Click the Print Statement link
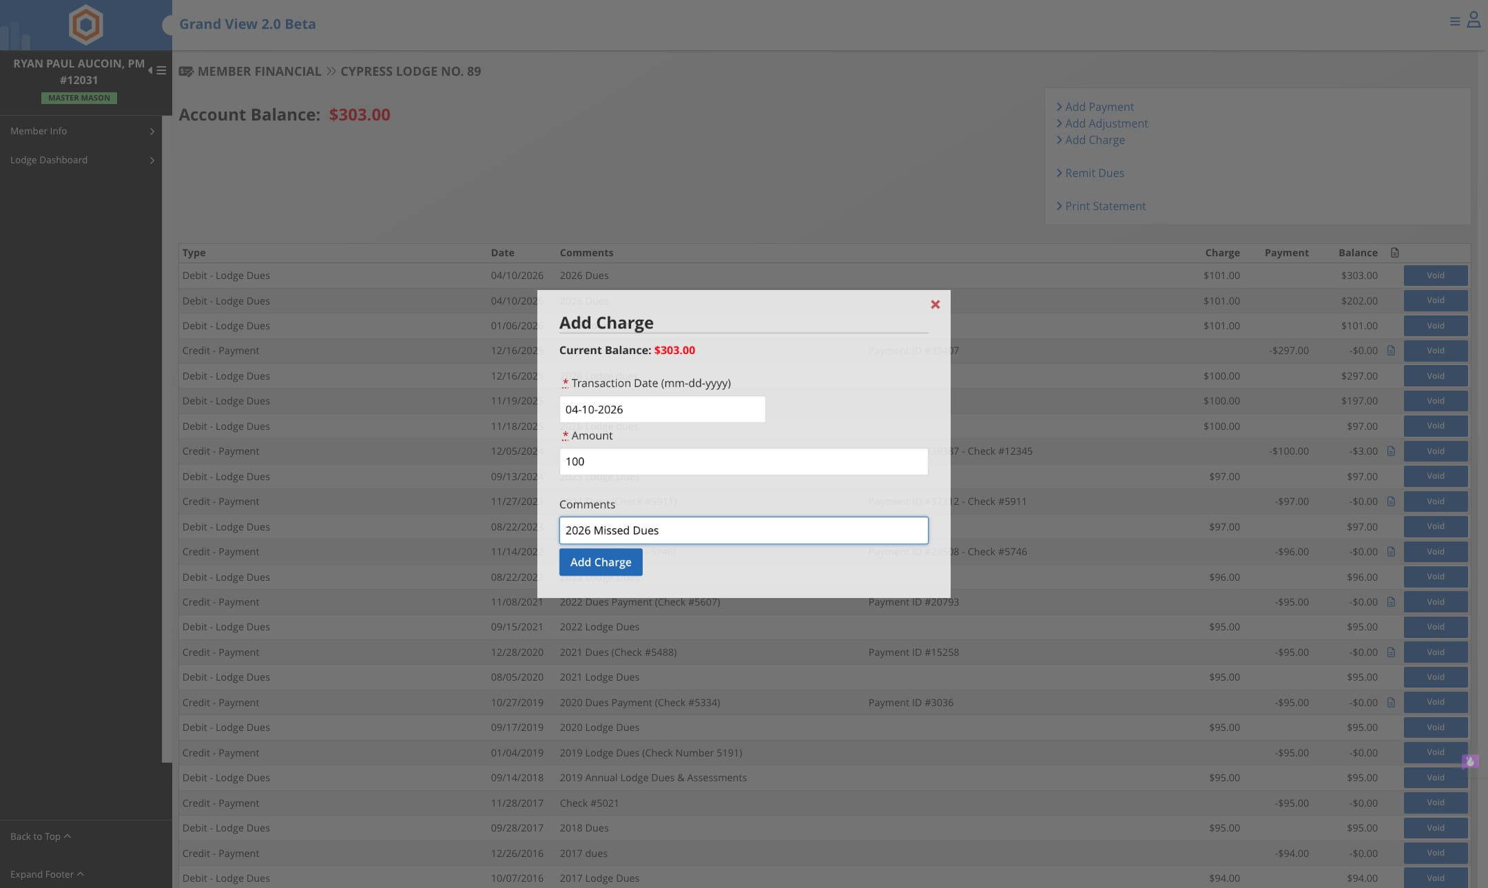The height and width of the screenshot is (888, 1488). [x=1105, y=206]
